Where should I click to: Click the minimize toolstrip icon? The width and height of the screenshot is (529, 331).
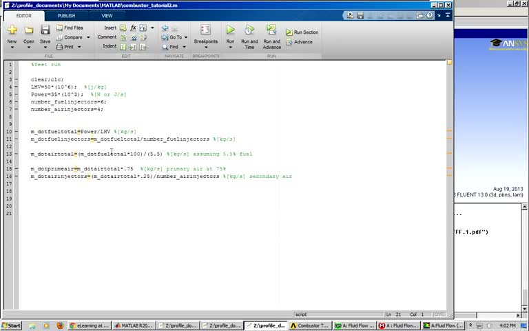pos(448,16)
